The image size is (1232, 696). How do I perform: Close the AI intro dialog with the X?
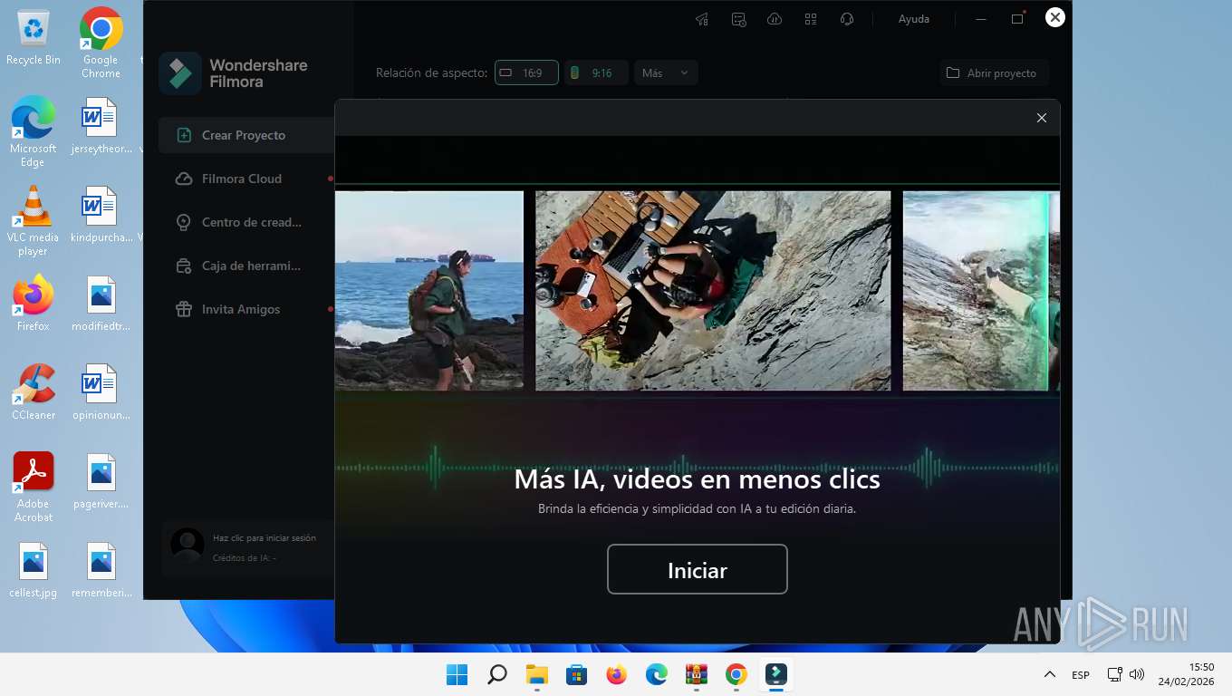pyautogui.click(x=1041, y=118)
